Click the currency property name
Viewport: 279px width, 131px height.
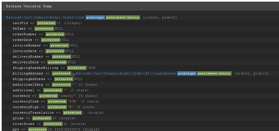21,96
